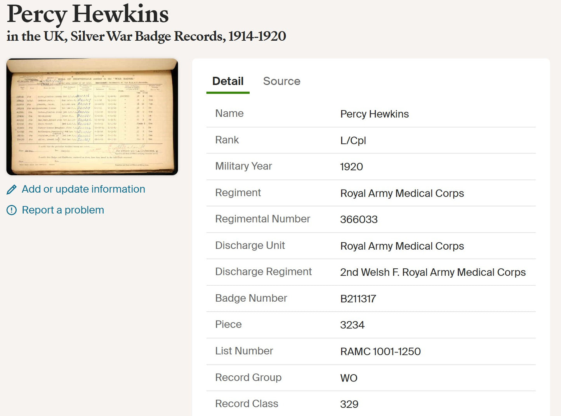Select the Detail tab
This screenshot has height=416, width=561.
coord(228,81)
